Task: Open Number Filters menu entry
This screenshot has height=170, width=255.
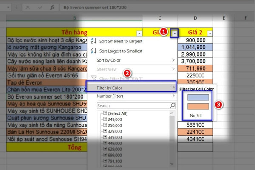Action: [x=132, y=96]
